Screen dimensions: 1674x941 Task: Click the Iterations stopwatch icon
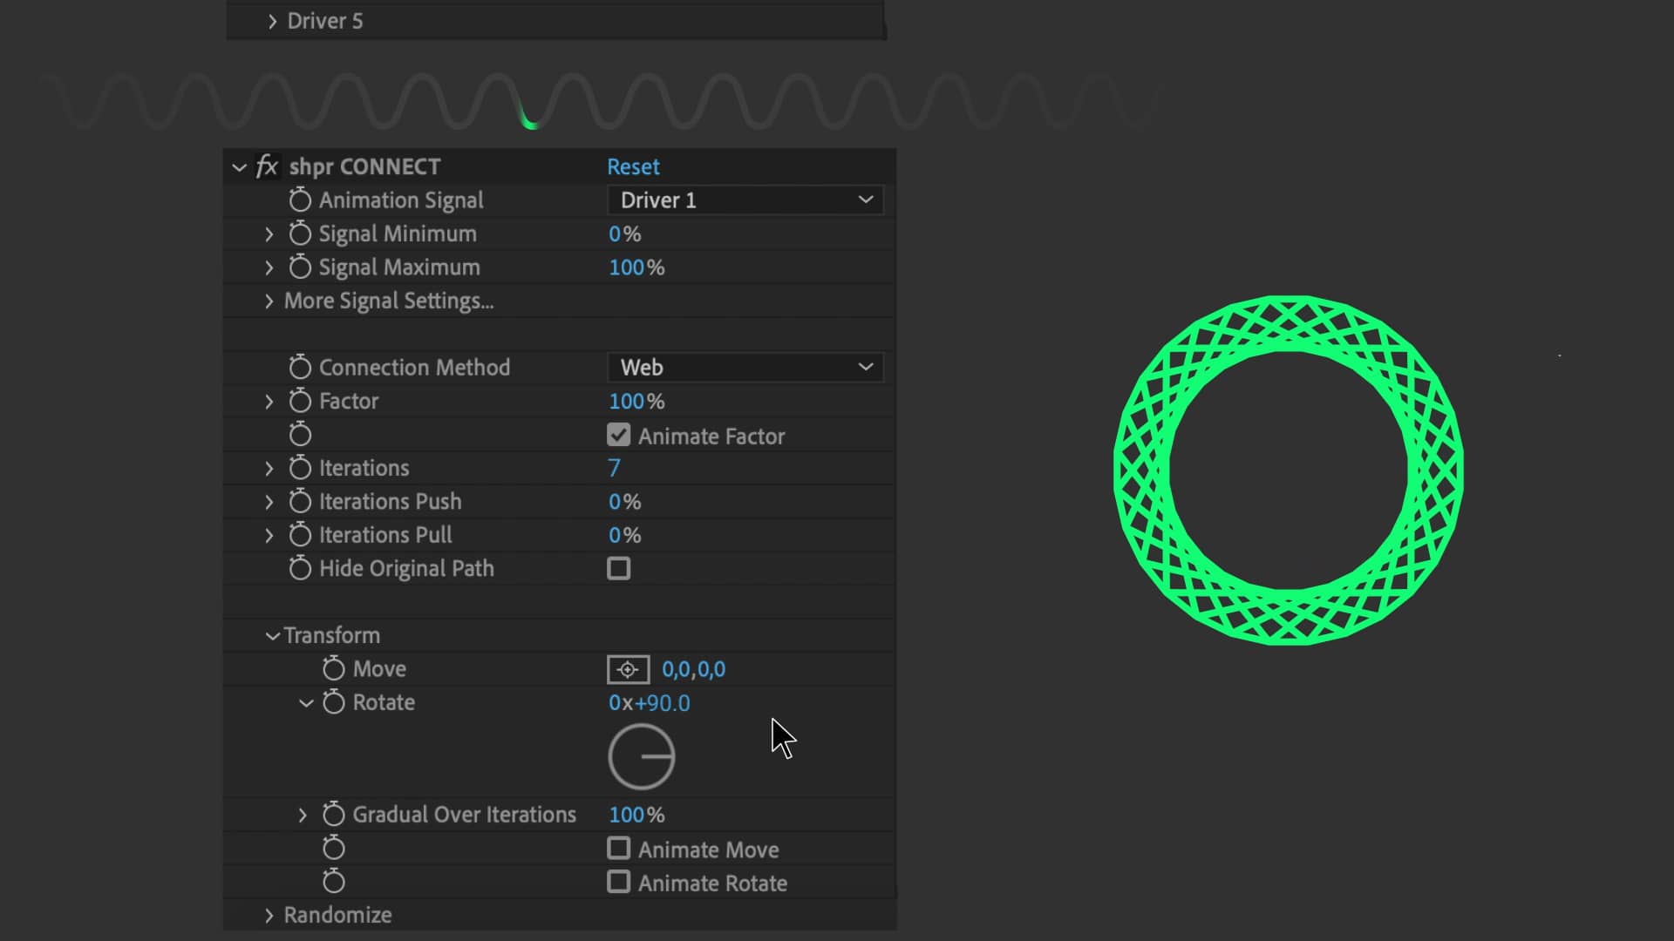pyautogui.click(x=300, y=468)
